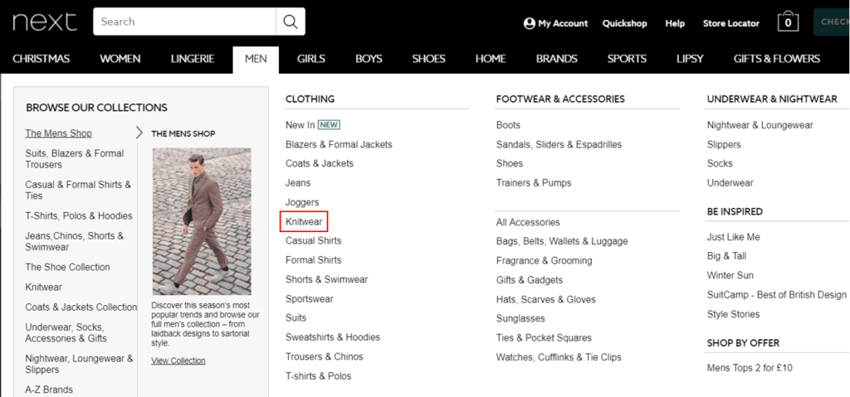
Task: Open Casual Shirts category
Action: click(x=313, y=240)
